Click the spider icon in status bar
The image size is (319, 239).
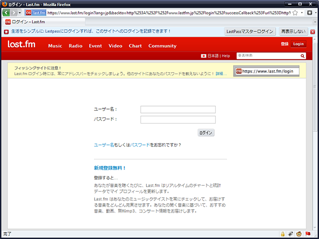[291, 234]
